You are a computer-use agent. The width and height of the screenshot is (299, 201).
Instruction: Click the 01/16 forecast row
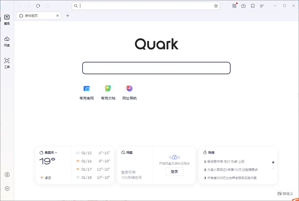click(93, 161)
